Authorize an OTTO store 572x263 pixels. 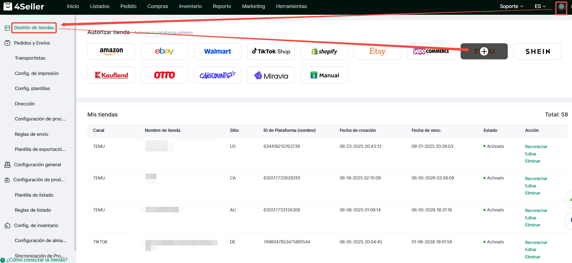[x=164, y=75]
